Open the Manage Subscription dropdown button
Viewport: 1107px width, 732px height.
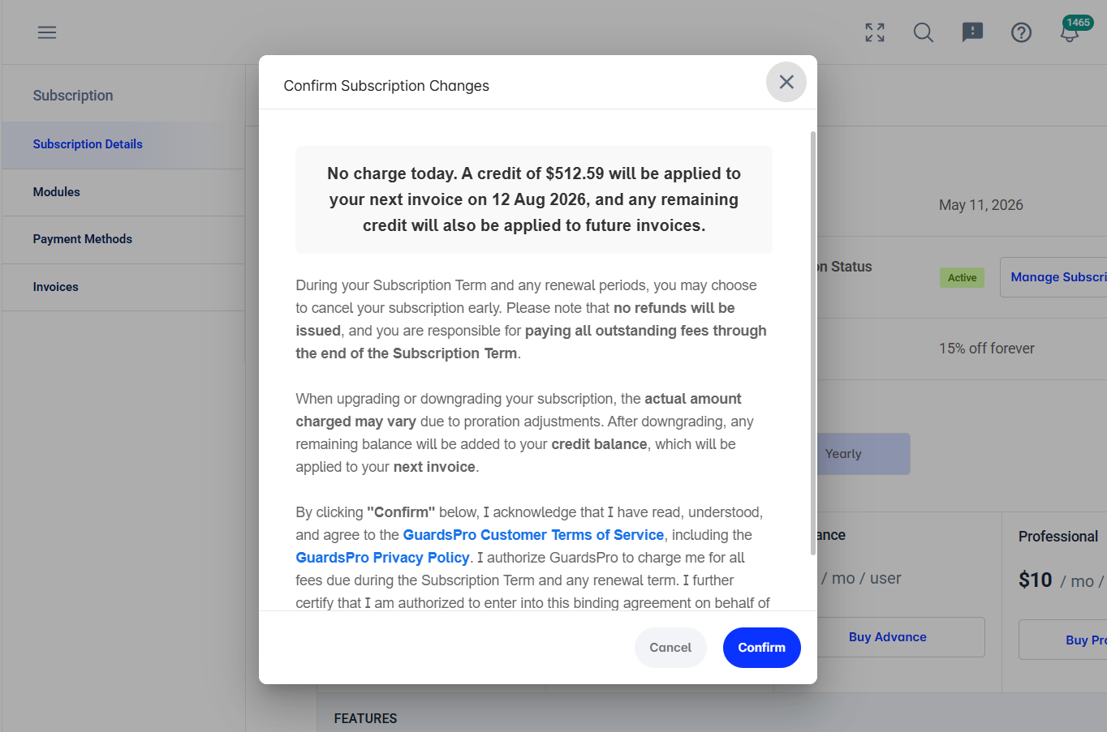coord(1053,277)
